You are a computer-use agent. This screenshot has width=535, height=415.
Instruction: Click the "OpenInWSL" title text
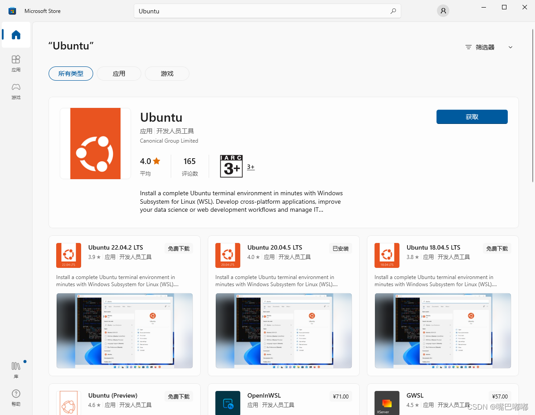pyautogui.click(x=264, y=395)
